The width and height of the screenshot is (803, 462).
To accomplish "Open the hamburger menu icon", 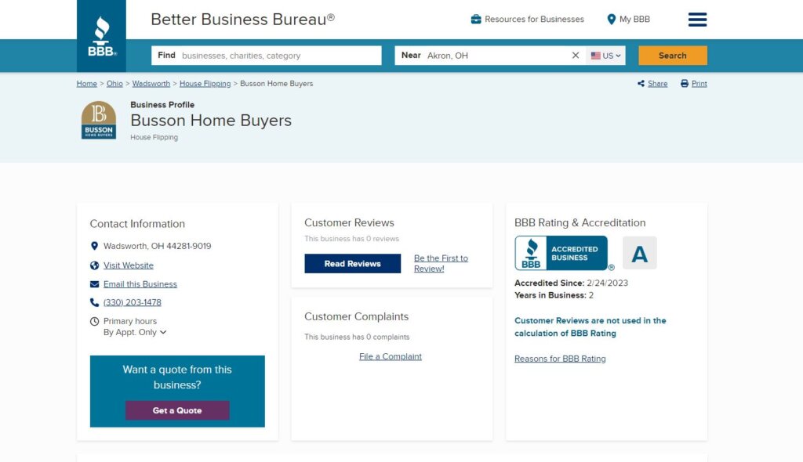I will point(697,20).
